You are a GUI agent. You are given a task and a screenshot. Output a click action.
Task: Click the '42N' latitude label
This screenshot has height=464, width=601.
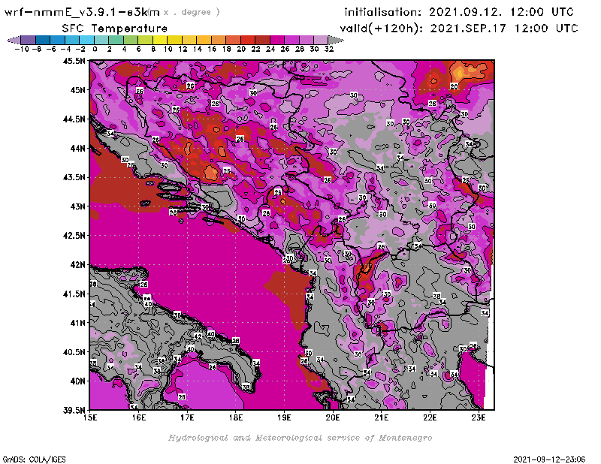(x=77, y=265)
